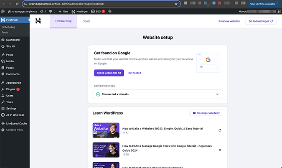The image size is (282, 168).
Task: Click the browser back arrow
Action: 4,4
